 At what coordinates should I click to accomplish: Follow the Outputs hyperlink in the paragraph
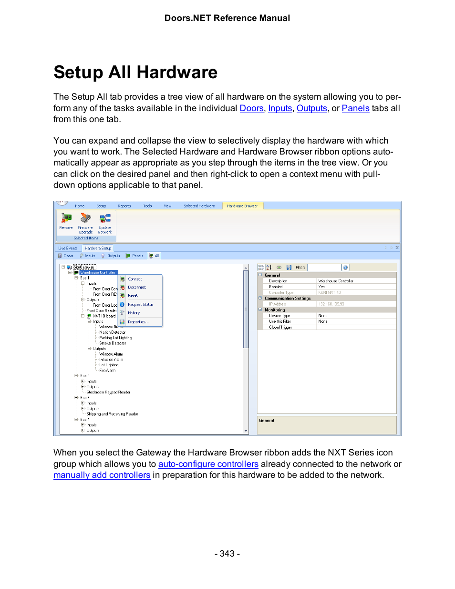click(312, 108)
